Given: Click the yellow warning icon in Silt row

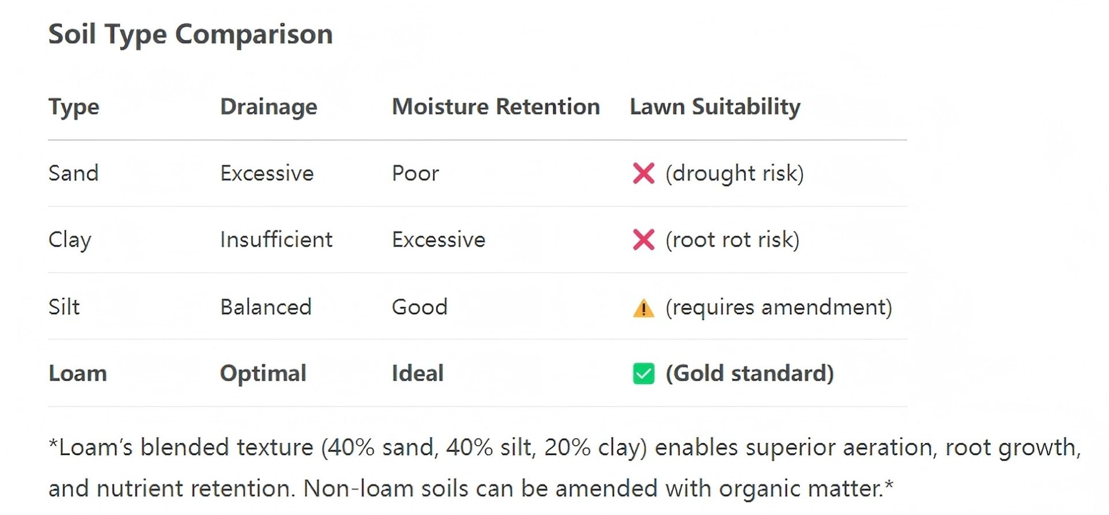Looking at the screenshot, I should point(643,308).
